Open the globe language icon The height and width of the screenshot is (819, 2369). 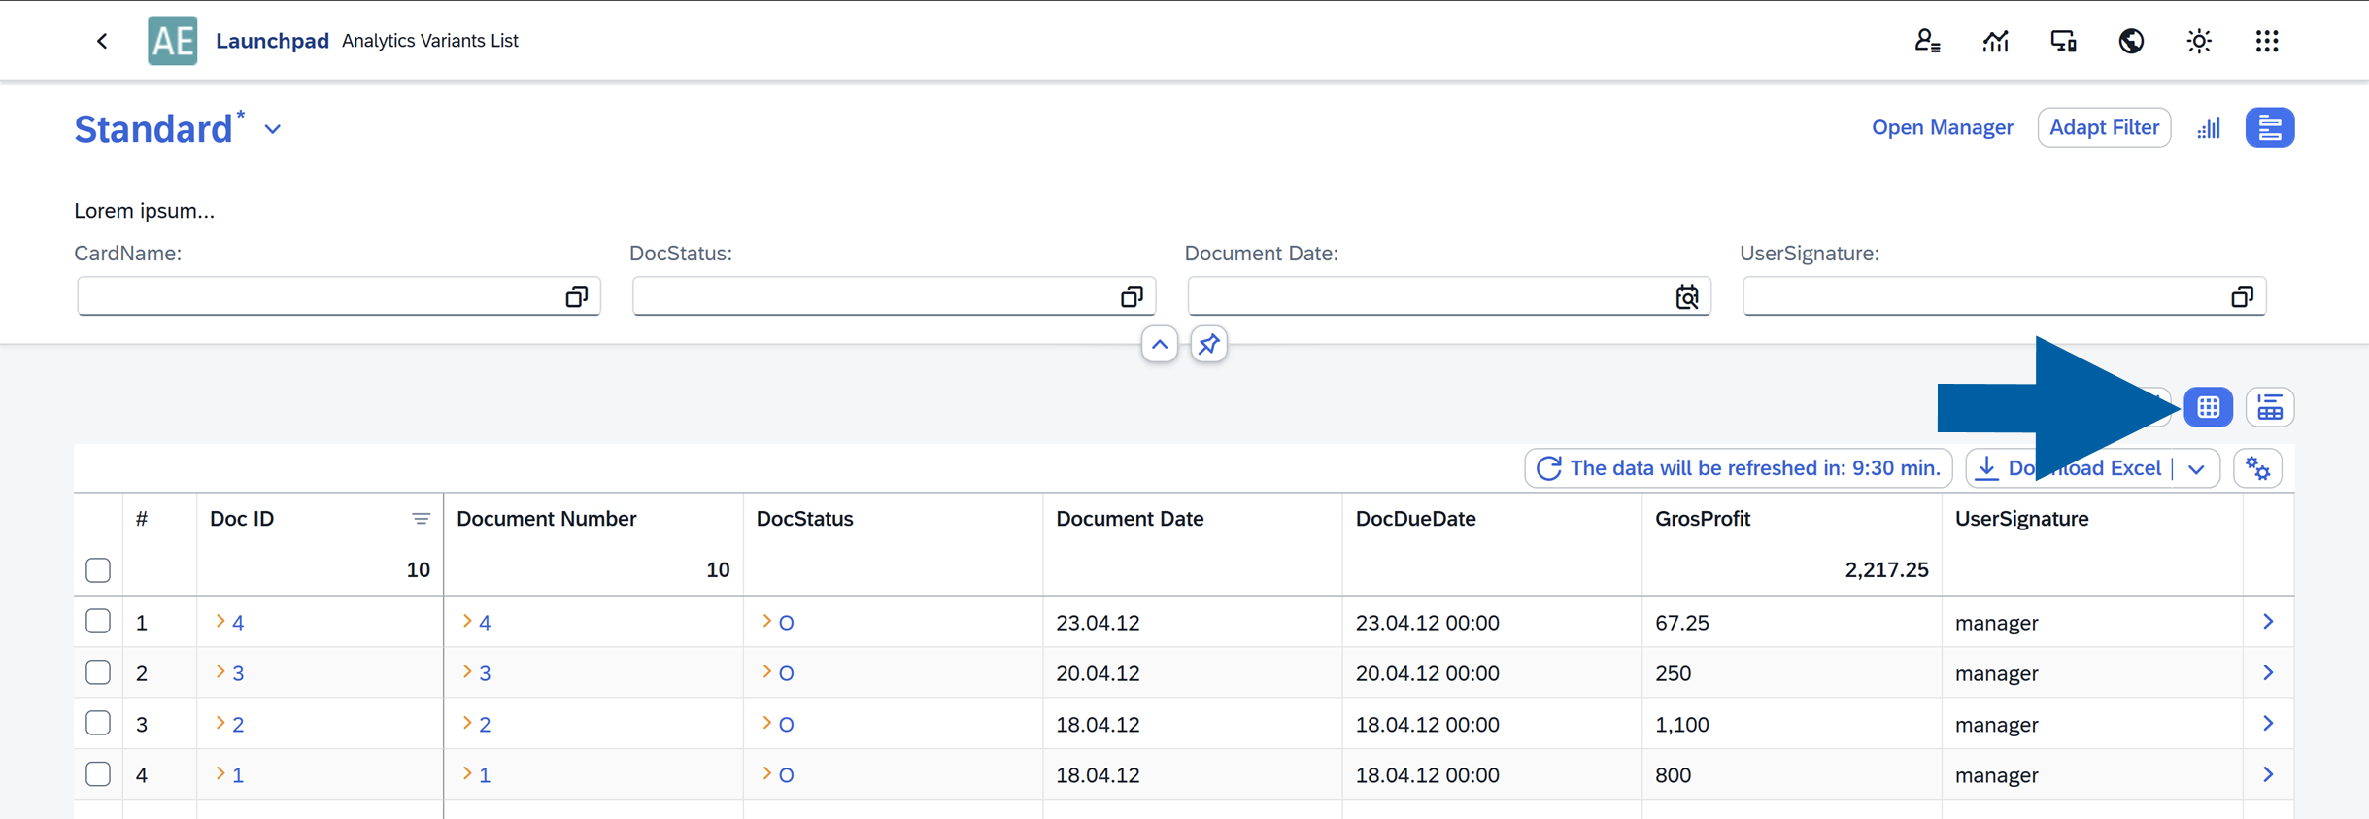coord(2131,41)
